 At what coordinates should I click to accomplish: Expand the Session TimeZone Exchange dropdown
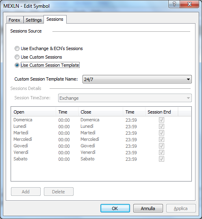125,98
